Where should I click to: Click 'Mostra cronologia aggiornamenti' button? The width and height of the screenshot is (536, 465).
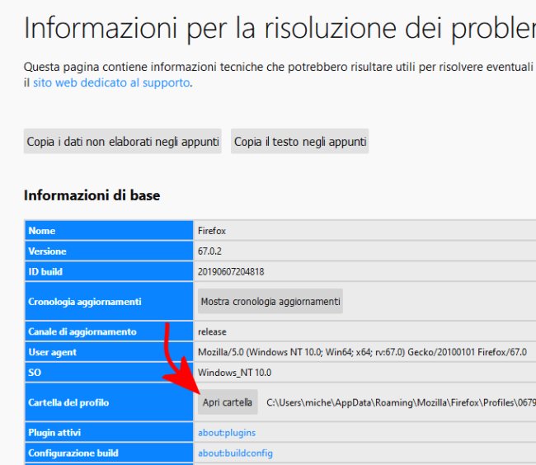click(270, 302)
